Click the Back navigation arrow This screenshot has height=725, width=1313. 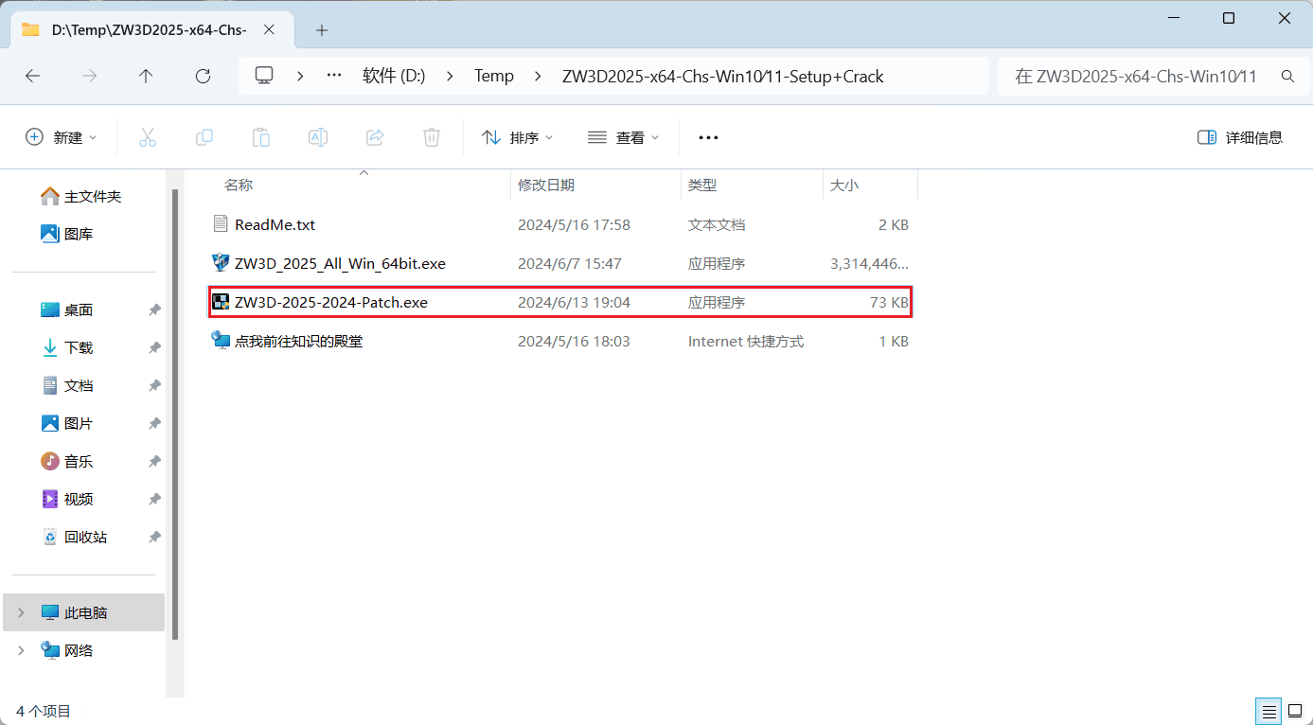[x=33, y=76]
